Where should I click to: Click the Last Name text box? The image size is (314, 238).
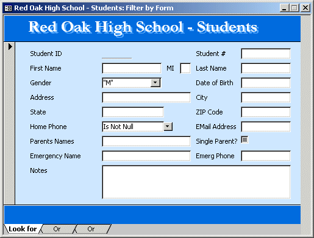(266, 68)
